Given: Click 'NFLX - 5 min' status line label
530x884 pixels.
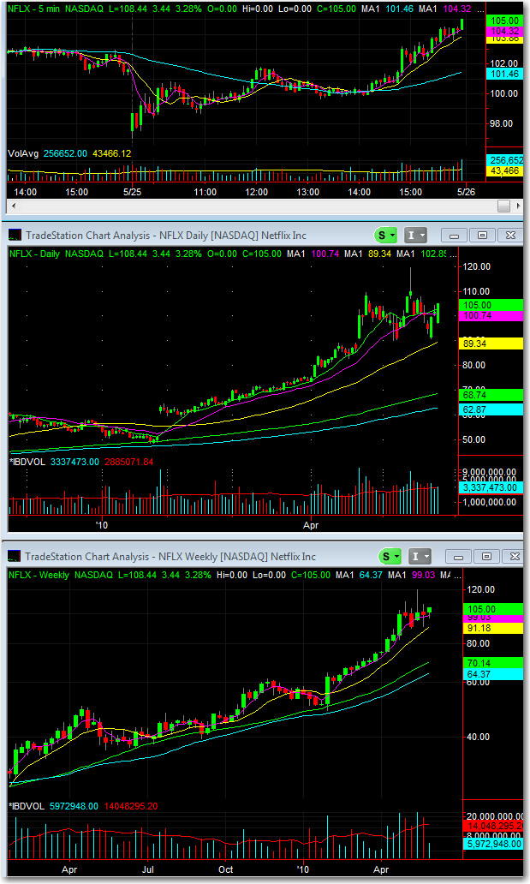Looking at the screenshot, I should tap(34, 9).
